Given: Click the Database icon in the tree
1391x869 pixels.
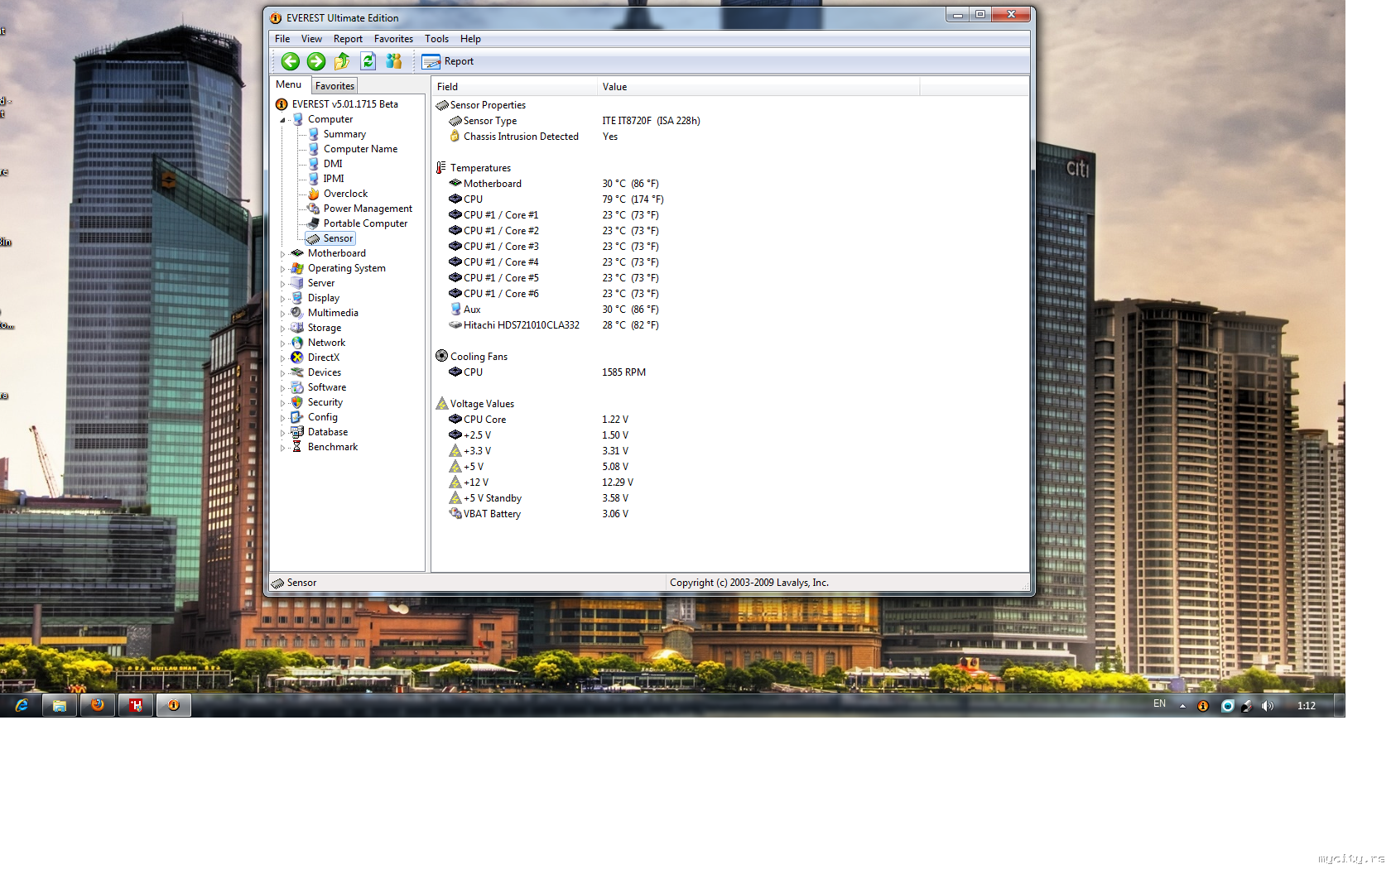Looking at the screenshot, I should coord(297,432).
